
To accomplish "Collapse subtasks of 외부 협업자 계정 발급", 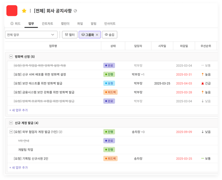I will pyautogui.click(x=11, y=132).
